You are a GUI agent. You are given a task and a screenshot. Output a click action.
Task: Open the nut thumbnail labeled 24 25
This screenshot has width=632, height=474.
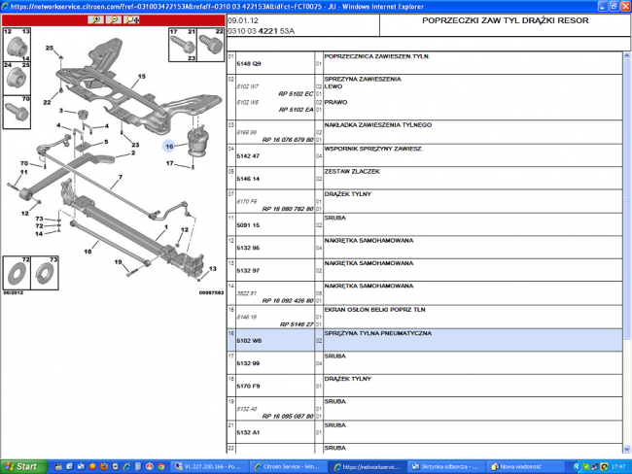coord(17,79)
